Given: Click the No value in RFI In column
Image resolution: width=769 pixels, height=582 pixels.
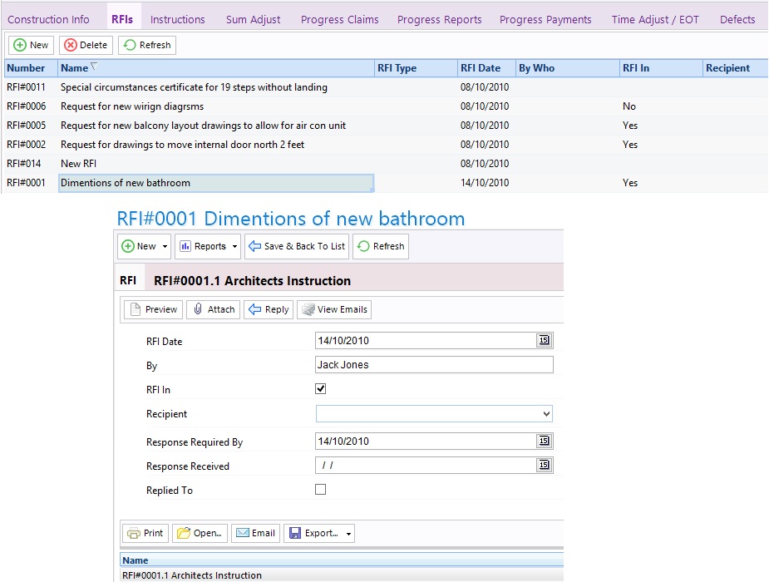Looking at the screenshot, I should pos(629,106).
